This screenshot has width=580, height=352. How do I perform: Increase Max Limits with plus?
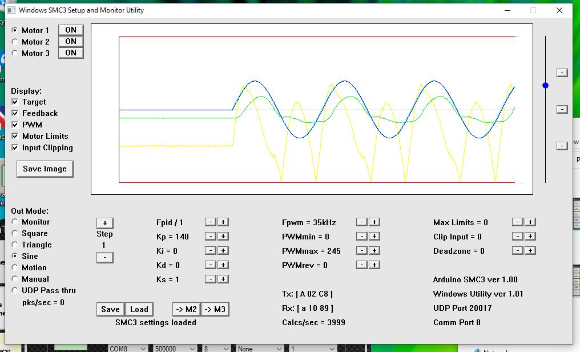point(530,222)
